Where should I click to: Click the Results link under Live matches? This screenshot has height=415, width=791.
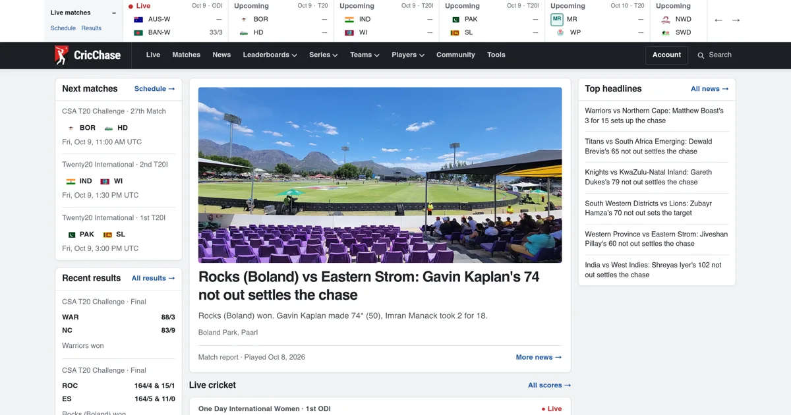pos(91,28)
